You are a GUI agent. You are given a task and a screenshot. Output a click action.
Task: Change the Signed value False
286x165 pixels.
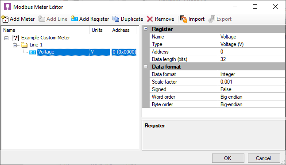[251, 89]
